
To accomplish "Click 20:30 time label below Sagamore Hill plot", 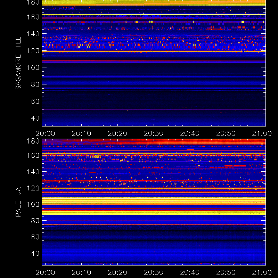I will [x=154, y=133].
